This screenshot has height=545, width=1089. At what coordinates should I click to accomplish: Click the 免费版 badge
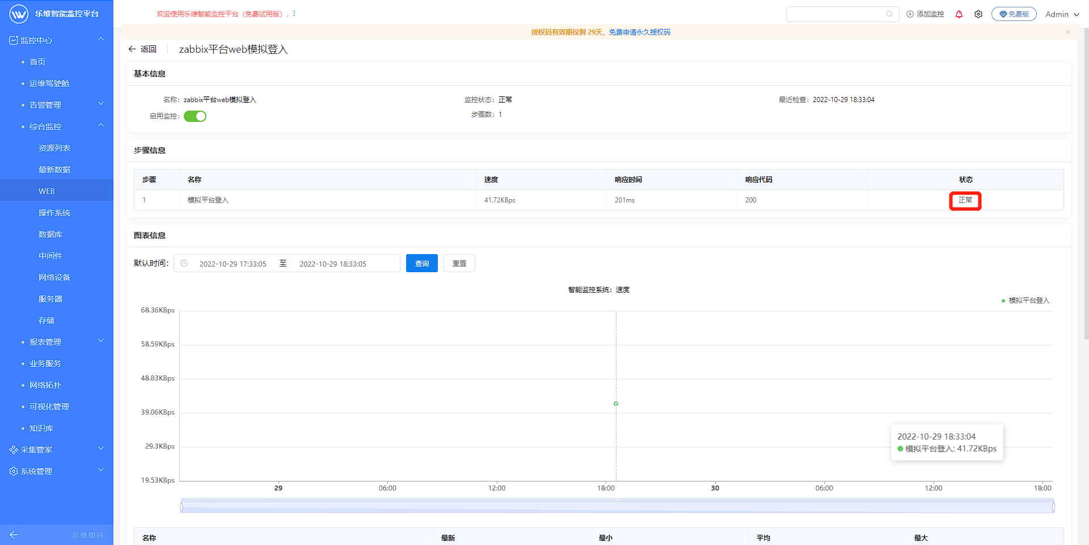(1014, 14)
